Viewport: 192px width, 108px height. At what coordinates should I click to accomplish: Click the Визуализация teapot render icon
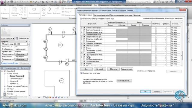click(x=34, y=10)
